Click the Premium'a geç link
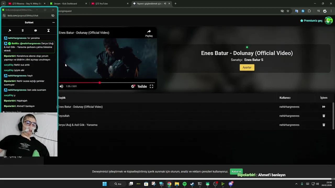Viewport: 335px width, 188px height. [311, 21]
